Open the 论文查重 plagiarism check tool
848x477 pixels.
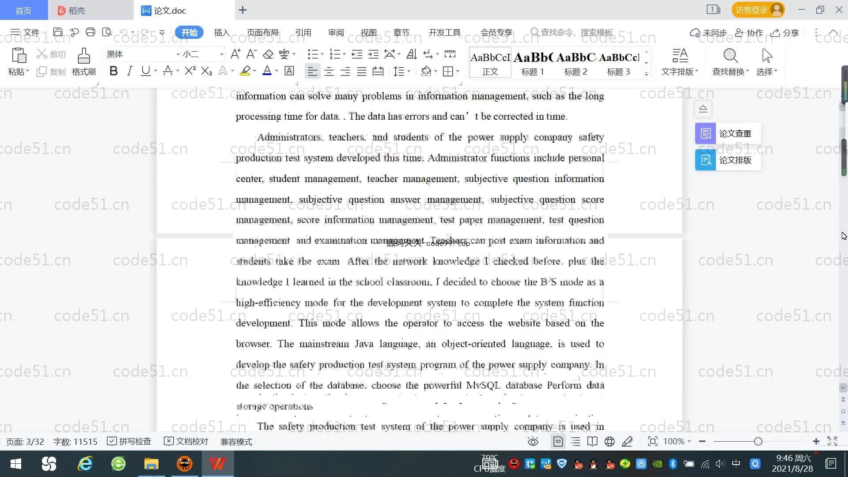pos(728,133)
